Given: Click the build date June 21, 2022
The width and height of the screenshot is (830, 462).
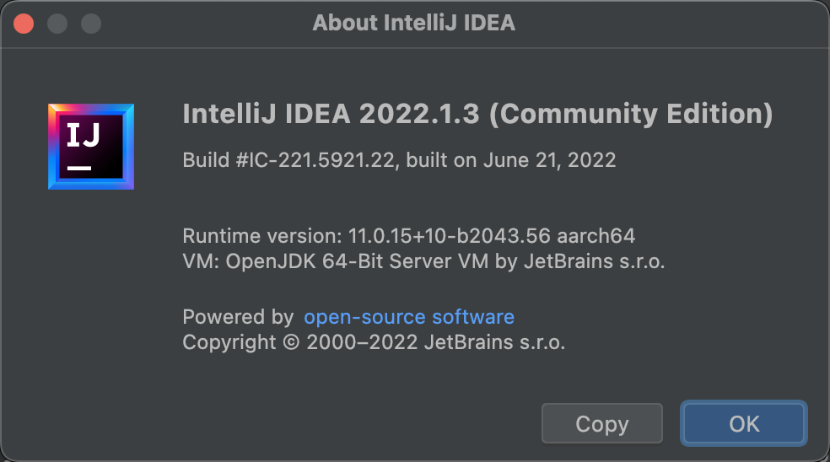Looking at the screenshot, I should coord(549,160).
